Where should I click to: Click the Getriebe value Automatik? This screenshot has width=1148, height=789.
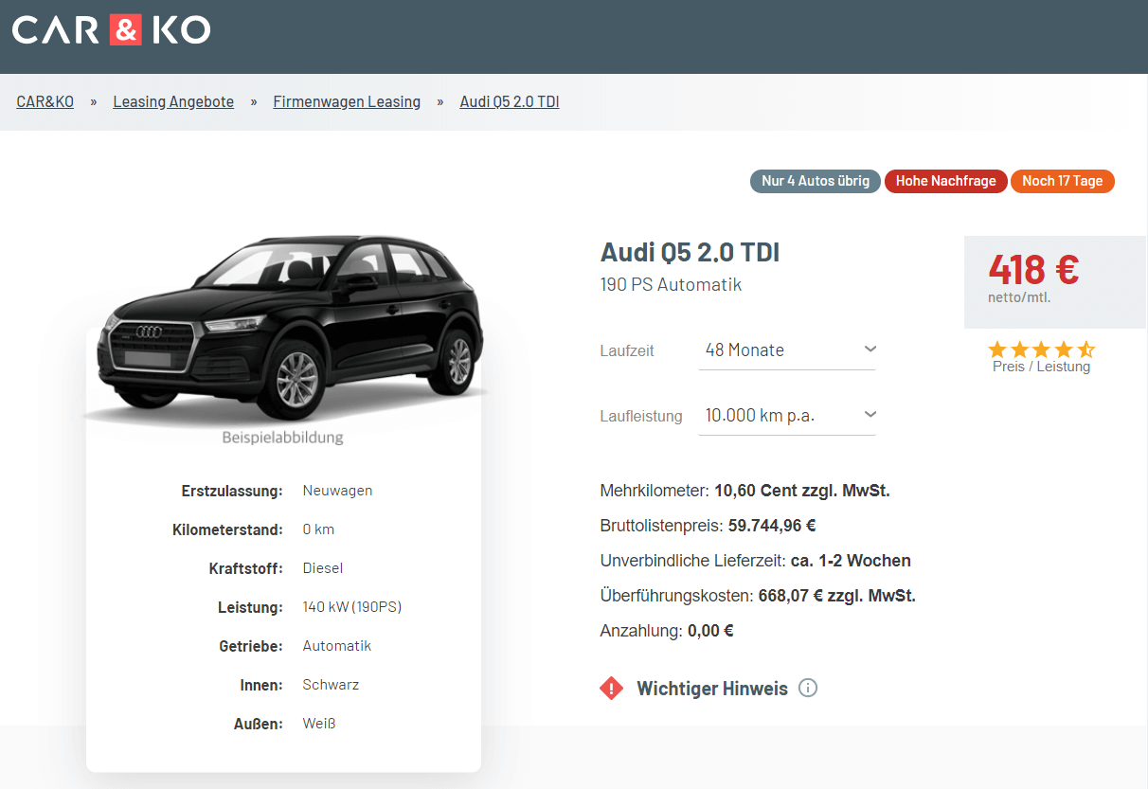point(337,646)
